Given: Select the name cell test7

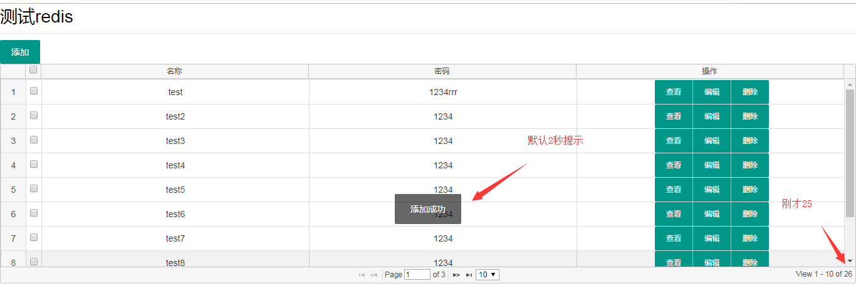Looking at the screenshot, I should (x=175, y=238).
